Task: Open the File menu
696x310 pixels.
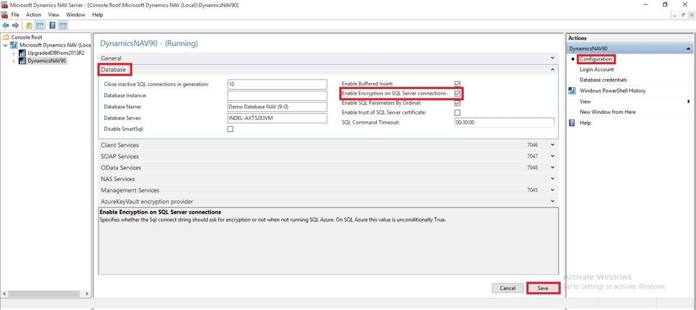Action: [15, 15]
